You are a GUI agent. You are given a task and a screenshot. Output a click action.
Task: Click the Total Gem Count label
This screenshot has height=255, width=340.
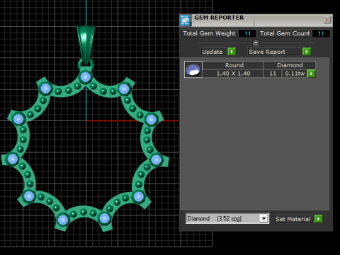click(x=285, y=33)
